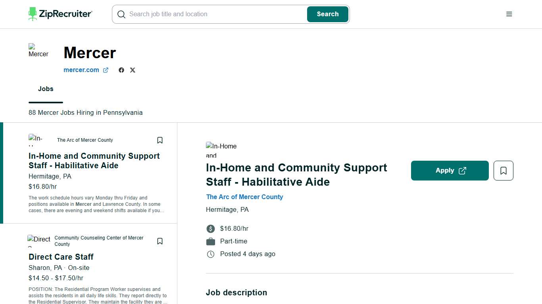Open The Arc of Mercer County link

(244, 197)
